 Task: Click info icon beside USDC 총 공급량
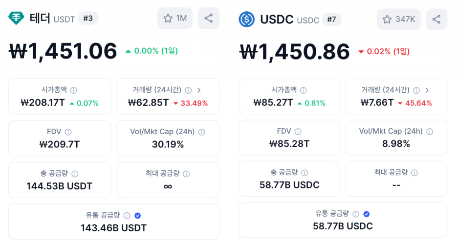point(305,173)
